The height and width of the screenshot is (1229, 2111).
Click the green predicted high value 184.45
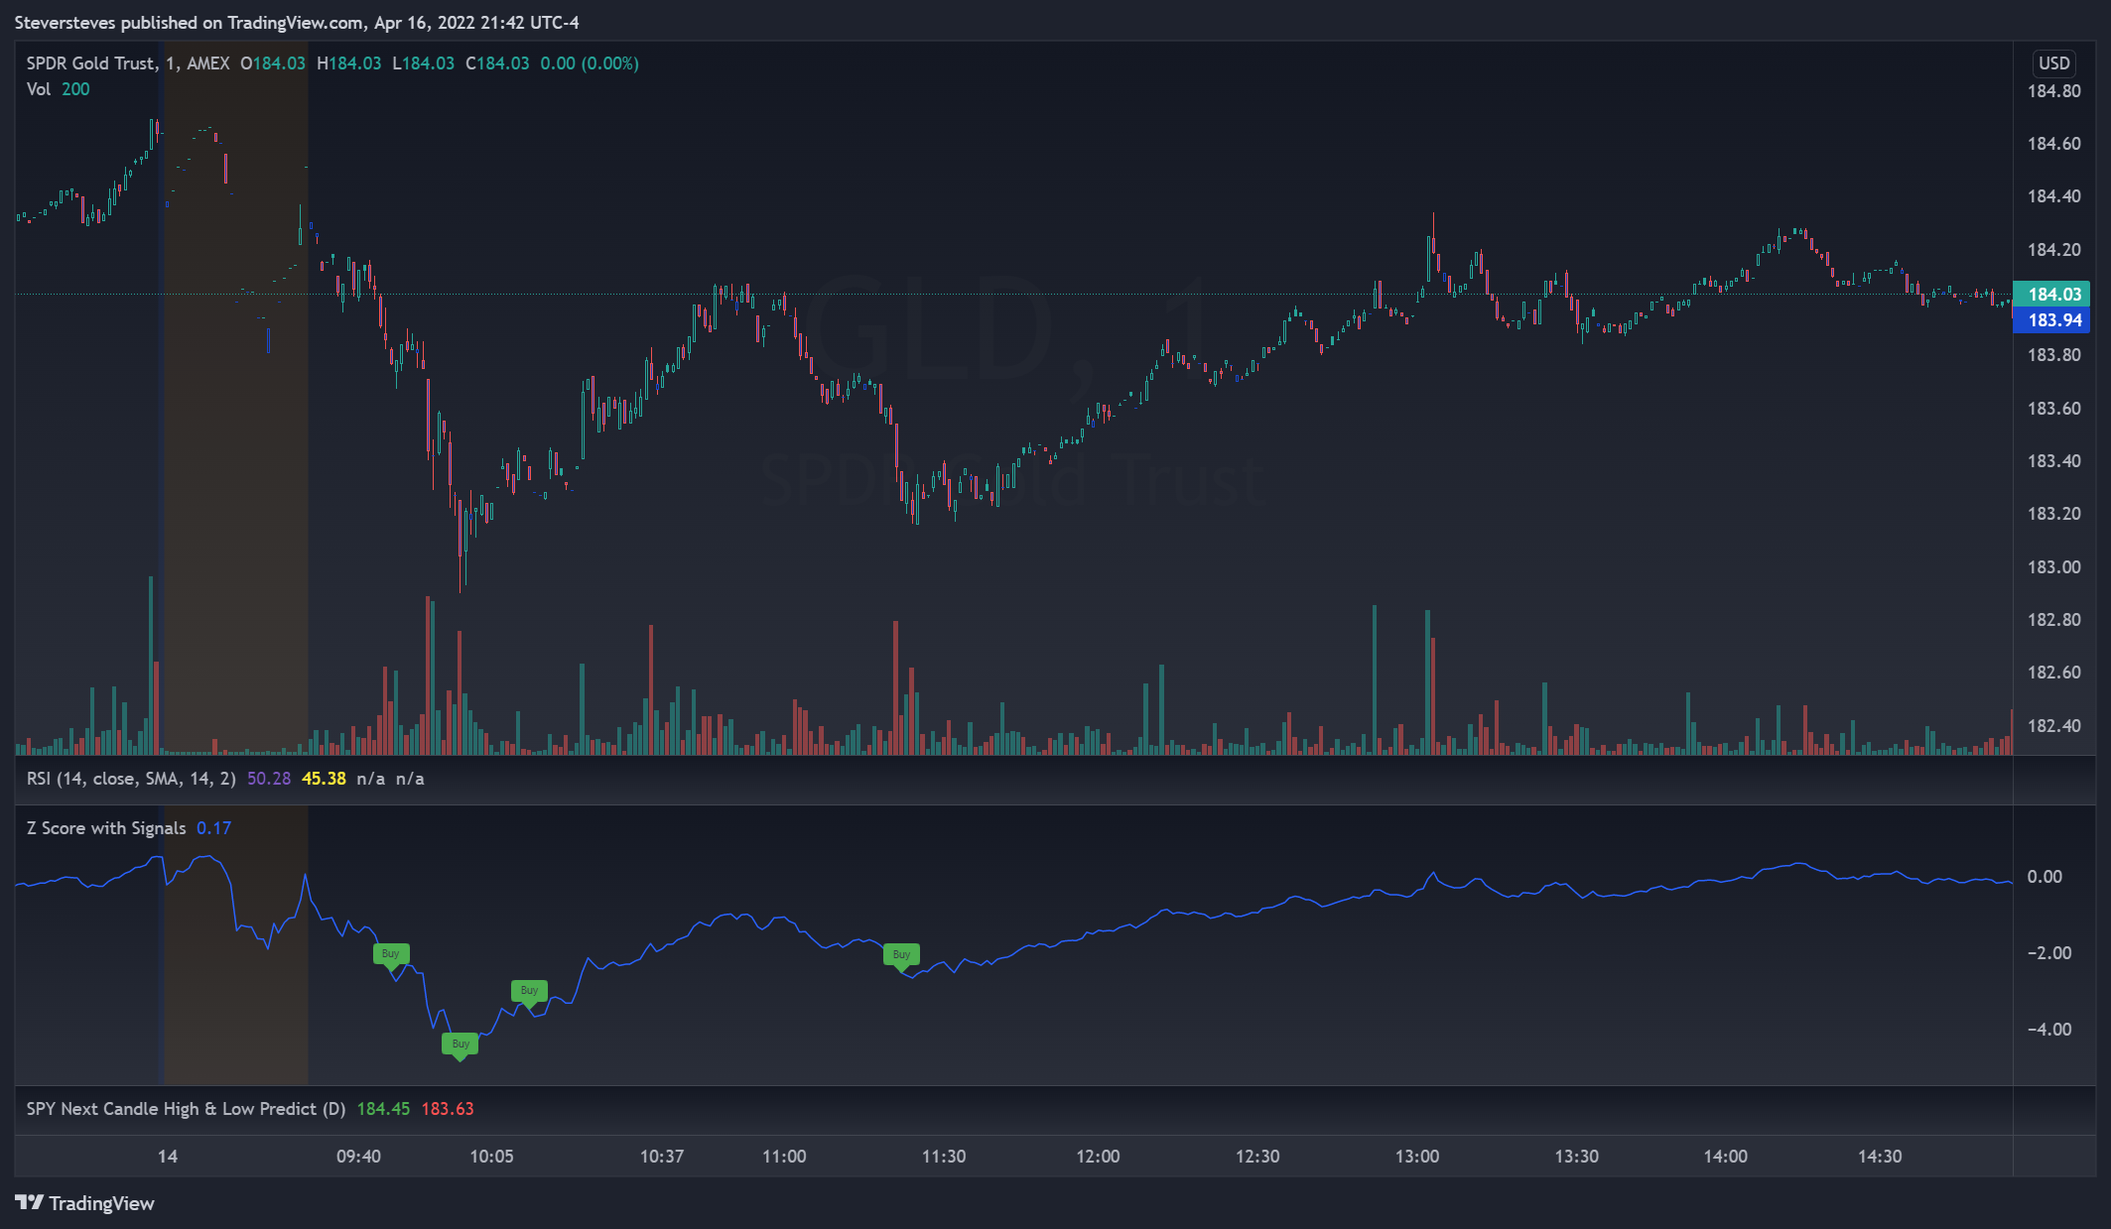tap(383, 1109)
